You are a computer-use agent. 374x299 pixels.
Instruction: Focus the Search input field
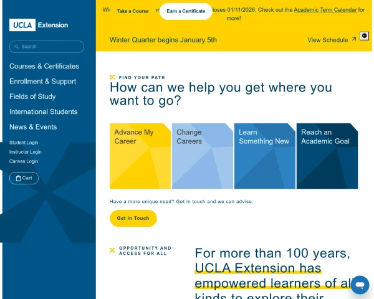click(x=47, y=47)
